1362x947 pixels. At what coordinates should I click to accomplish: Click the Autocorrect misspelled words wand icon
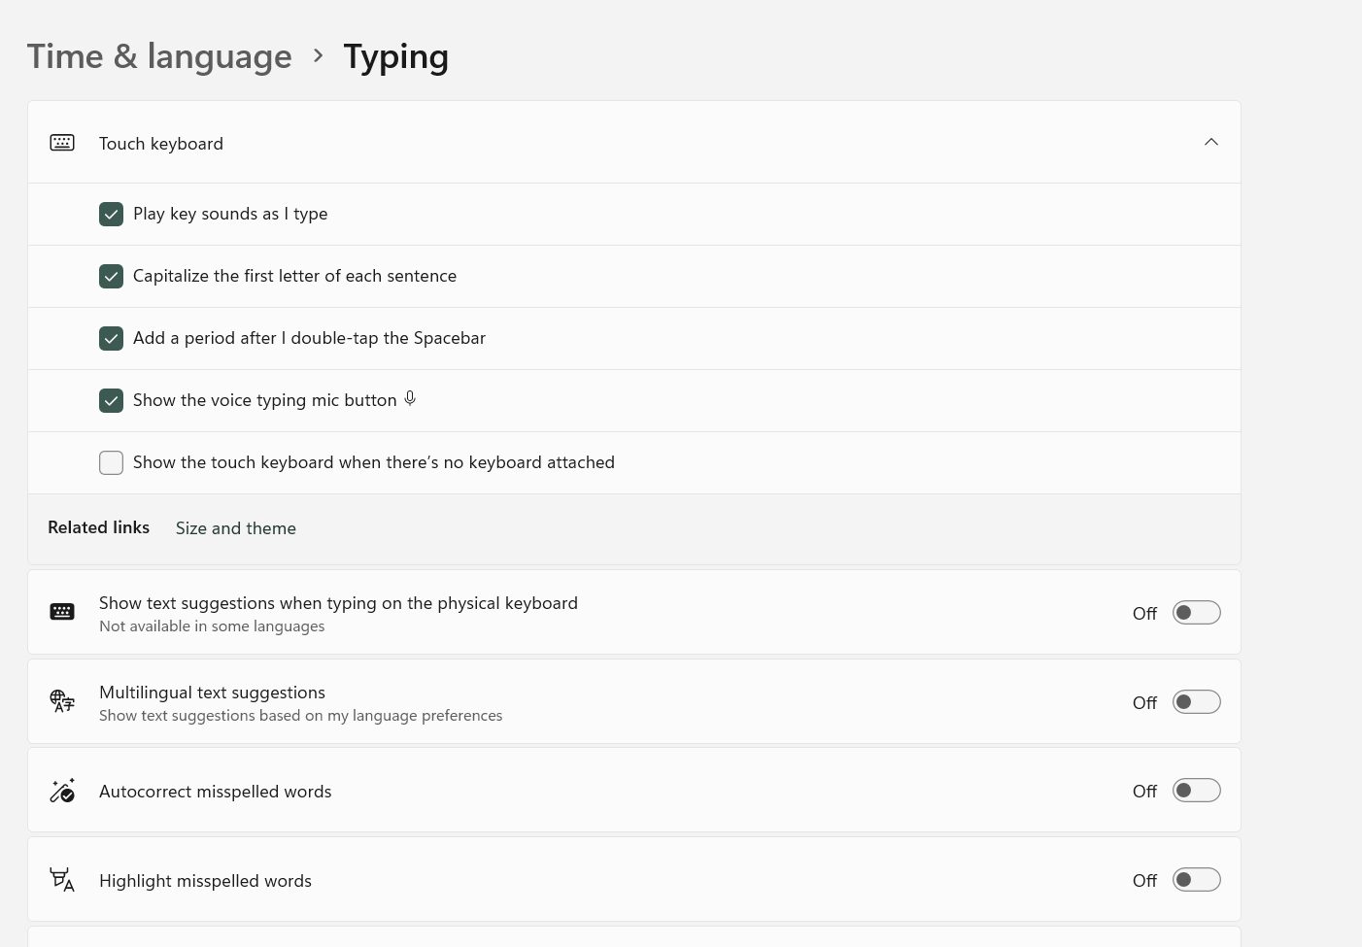point(62,791)
